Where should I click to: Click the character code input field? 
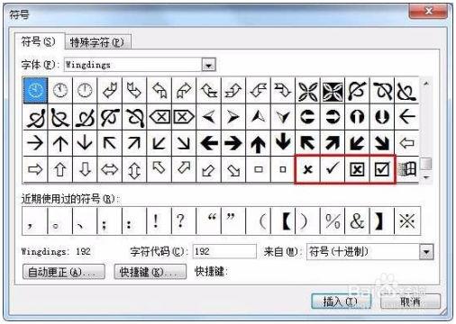tap(224, 251)
